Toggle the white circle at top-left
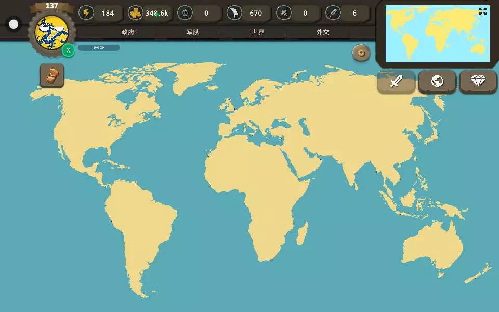 click(x=14, y=24)
